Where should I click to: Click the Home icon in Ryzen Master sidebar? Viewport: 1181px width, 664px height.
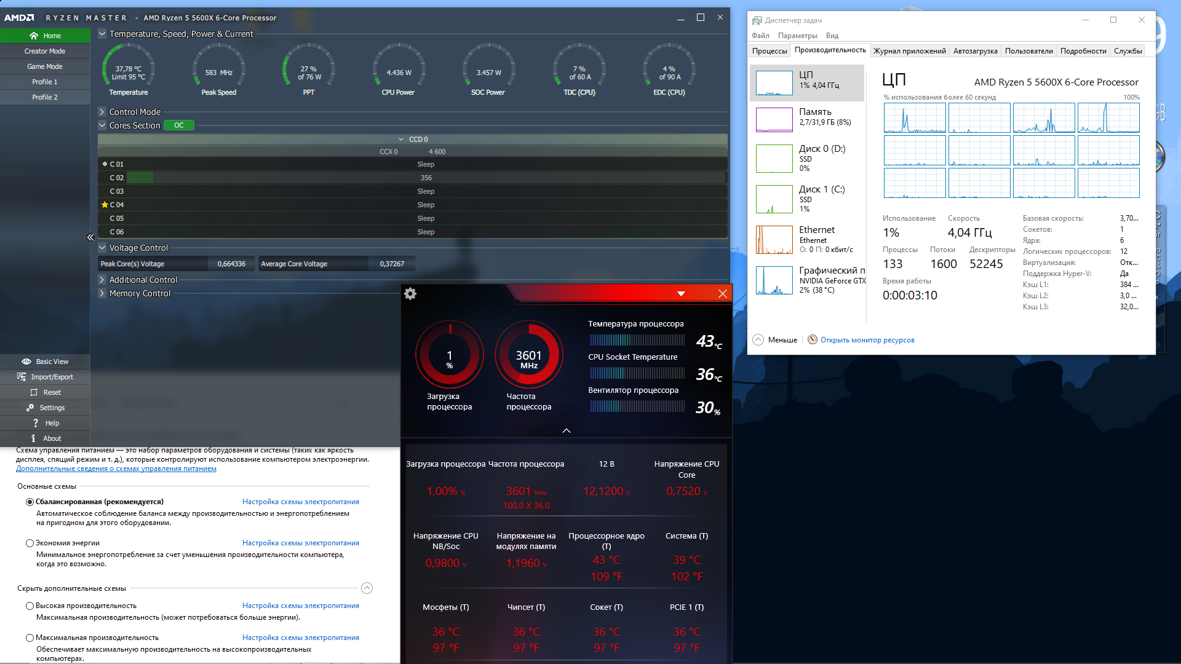(34, 36)
